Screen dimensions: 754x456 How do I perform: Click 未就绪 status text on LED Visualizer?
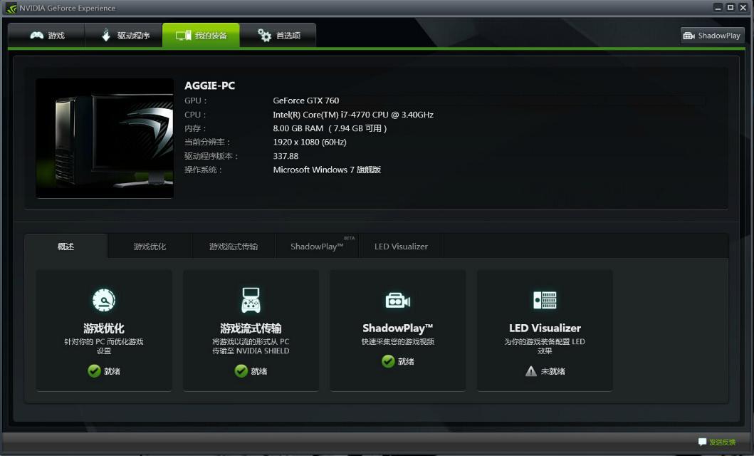(x=553, y=371)
